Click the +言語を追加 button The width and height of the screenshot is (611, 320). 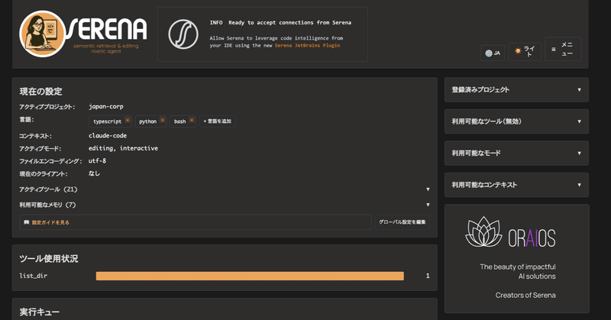(217, 121)
